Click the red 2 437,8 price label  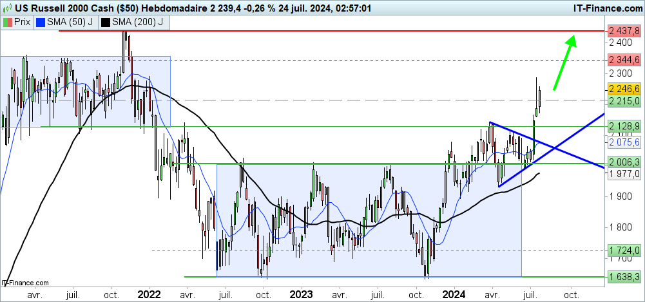click(623, 31)
